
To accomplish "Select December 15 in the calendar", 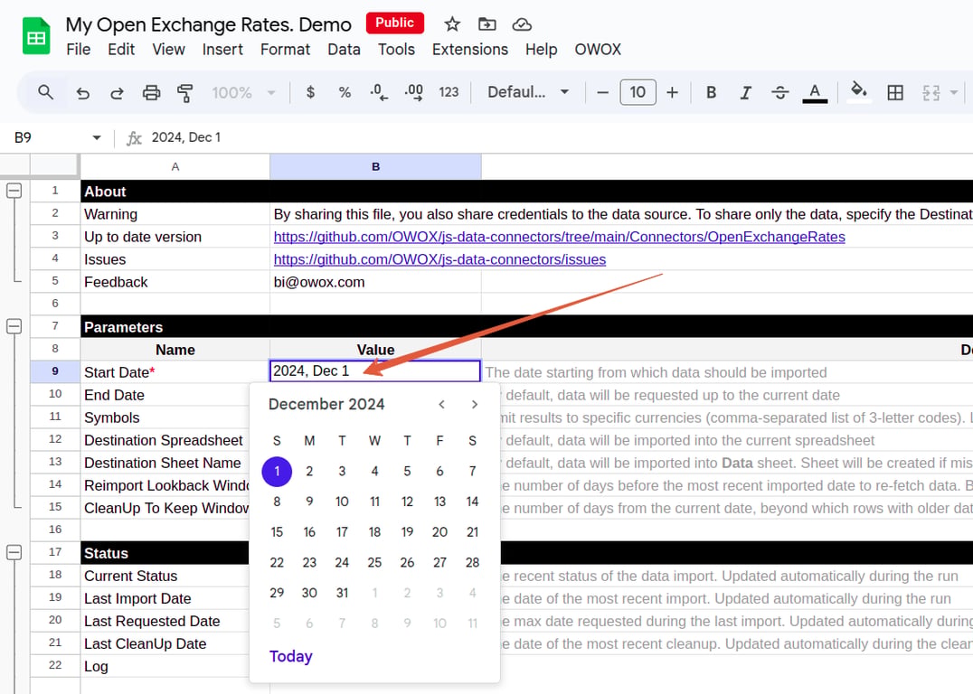I will (277, 532).
